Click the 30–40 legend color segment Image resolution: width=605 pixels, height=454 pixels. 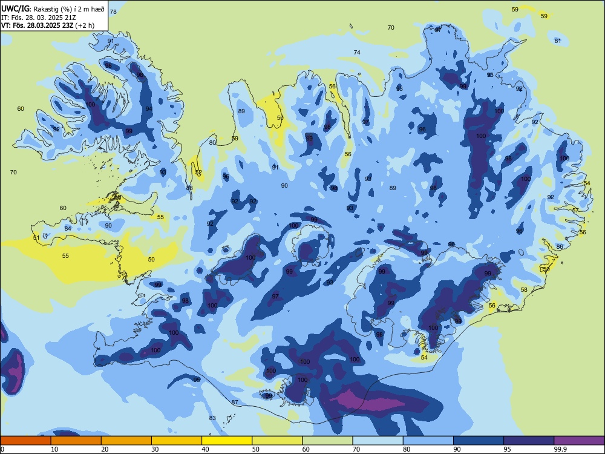coord(177,441)
